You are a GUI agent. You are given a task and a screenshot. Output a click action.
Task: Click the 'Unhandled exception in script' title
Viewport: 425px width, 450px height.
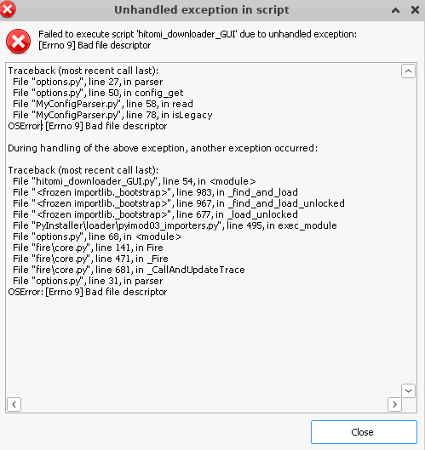[x=202, y=9]
